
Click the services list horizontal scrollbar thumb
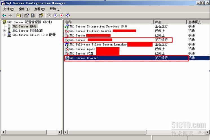(x=107, y=132)
